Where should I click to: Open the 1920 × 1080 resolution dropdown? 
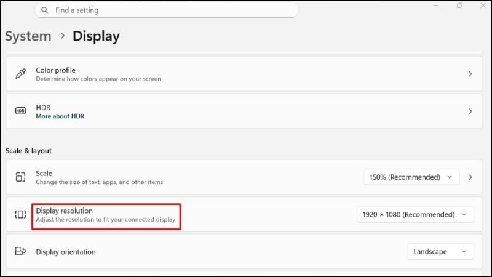415,214
